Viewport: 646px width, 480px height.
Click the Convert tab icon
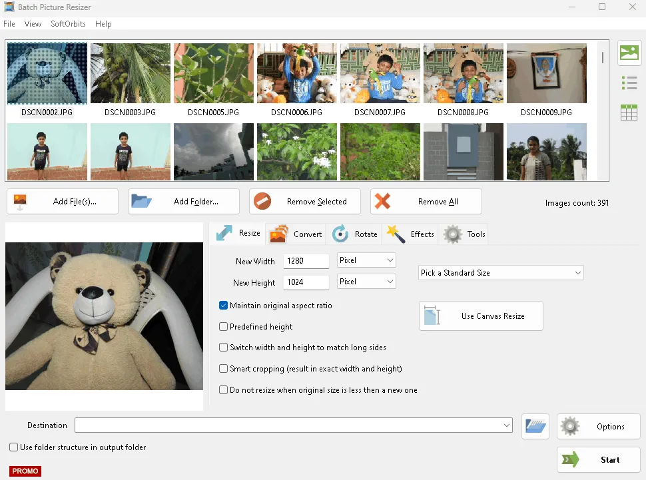(278, 234)
